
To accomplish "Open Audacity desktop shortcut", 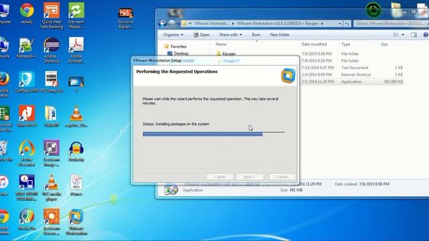I will 76,151.
